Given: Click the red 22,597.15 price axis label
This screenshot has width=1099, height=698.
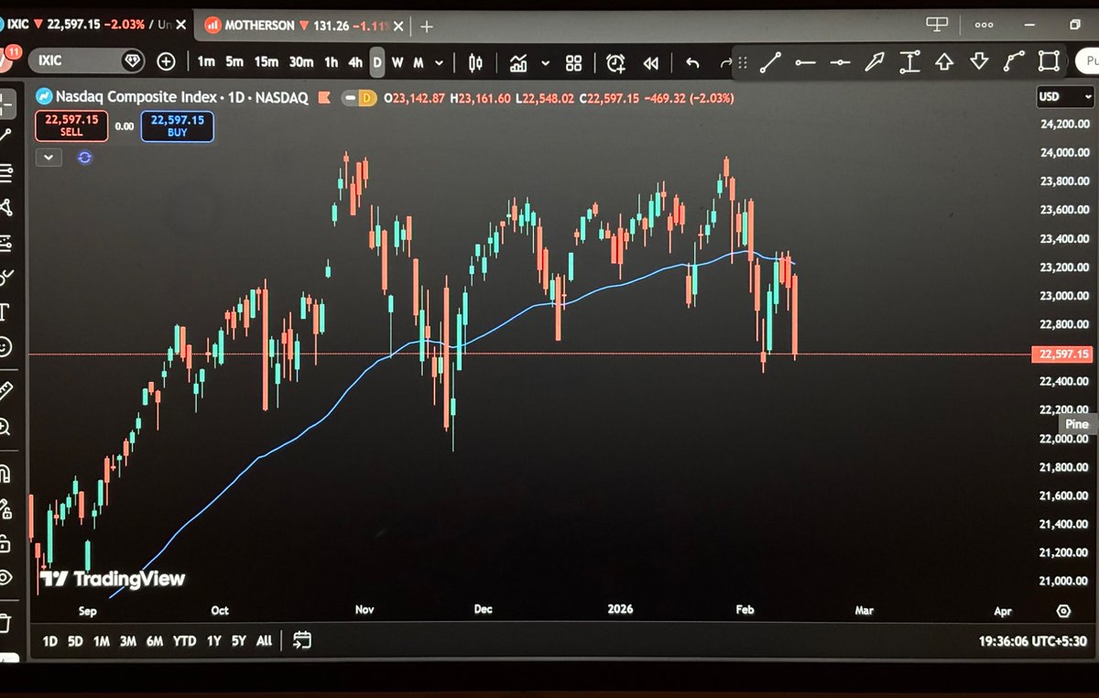Looking at the screenshot, I should click(1064, 354).
